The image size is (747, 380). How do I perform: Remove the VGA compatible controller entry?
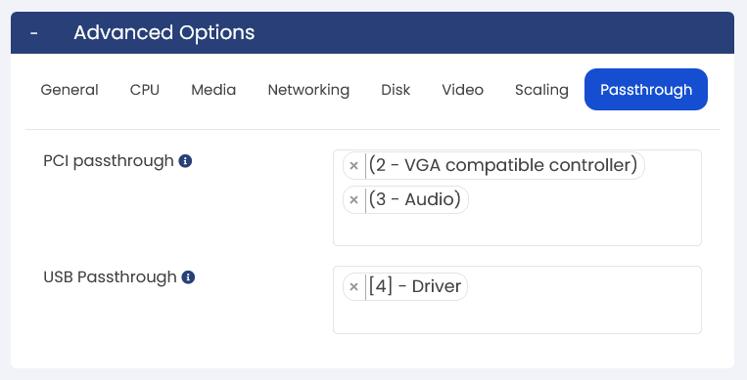tap(353, 165)
